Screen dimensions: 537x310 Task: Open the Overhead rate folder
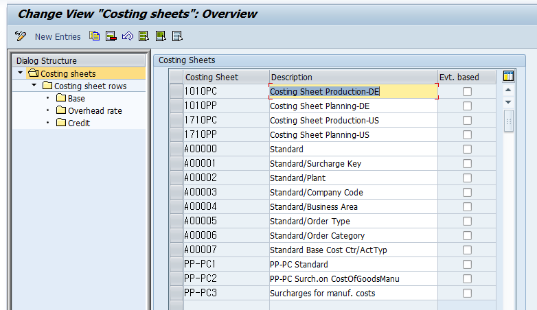click(x=89, y=110)
